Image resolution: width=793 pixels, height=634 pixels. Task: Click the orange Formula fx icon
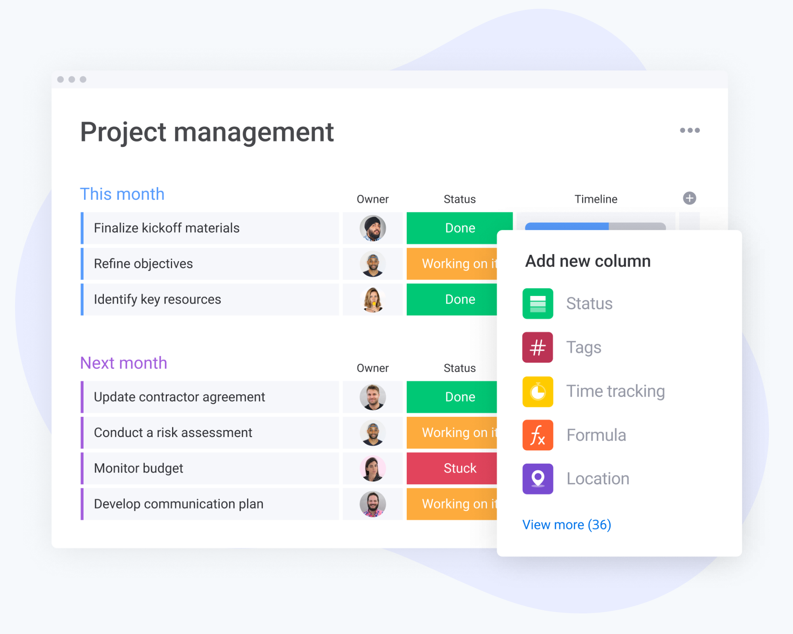coord(538,435)
